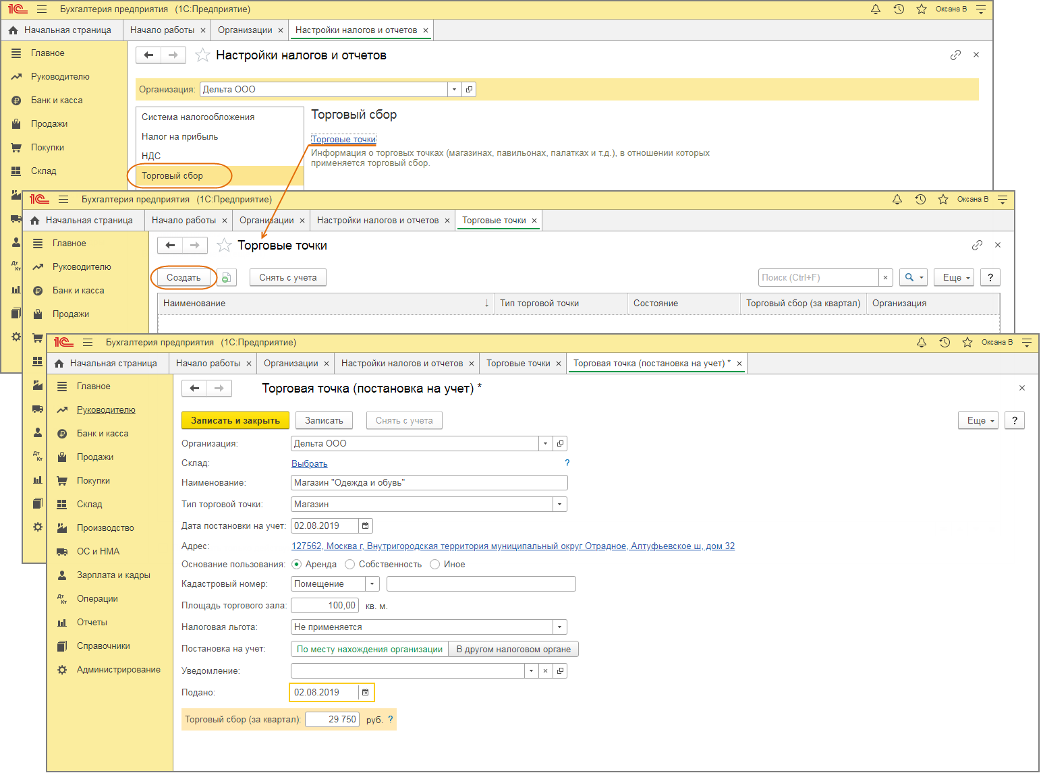Image resolution: width=1041 pixels, height=773 pixels.
Task: Click Наименование field with Магазин Одежда и обувь
Action: point(429,482)
